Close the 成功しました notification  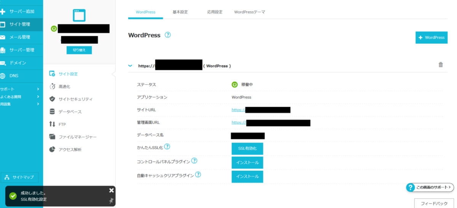click(111, 191)
